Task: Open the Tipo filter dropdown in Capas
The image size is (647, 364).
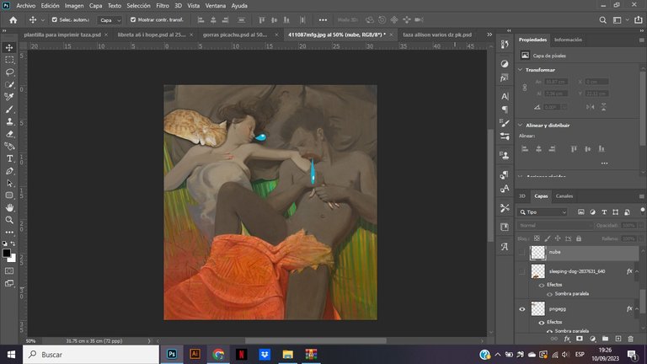Action: point(543,212)
